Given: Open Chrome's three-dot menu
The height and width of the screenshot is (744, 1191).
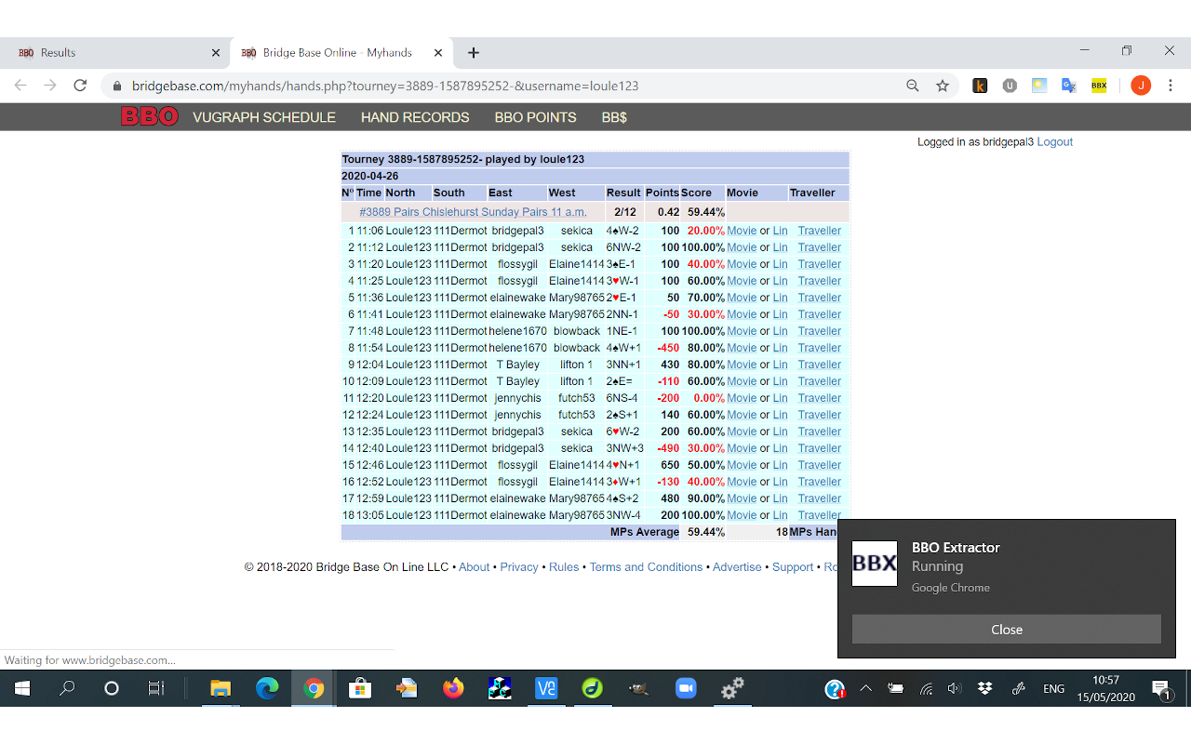Looking at the screenshot, I should coord(1171,86).
